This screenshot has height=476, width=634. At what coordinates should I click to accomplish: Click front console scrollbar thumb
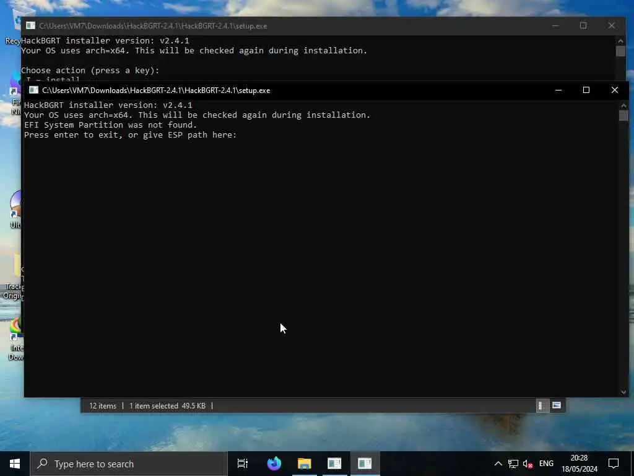[x=623, y=116]
